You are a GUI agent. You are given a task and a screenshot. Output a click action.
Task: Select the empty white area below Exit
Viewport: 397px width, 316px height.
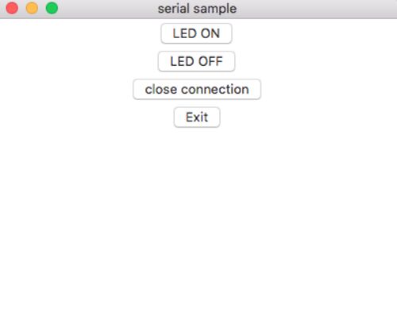[198, 222]
